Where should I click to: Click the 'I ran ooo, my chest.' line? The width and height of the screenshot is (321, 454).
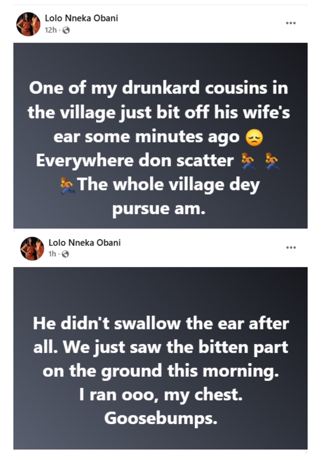tap(160, 395)
